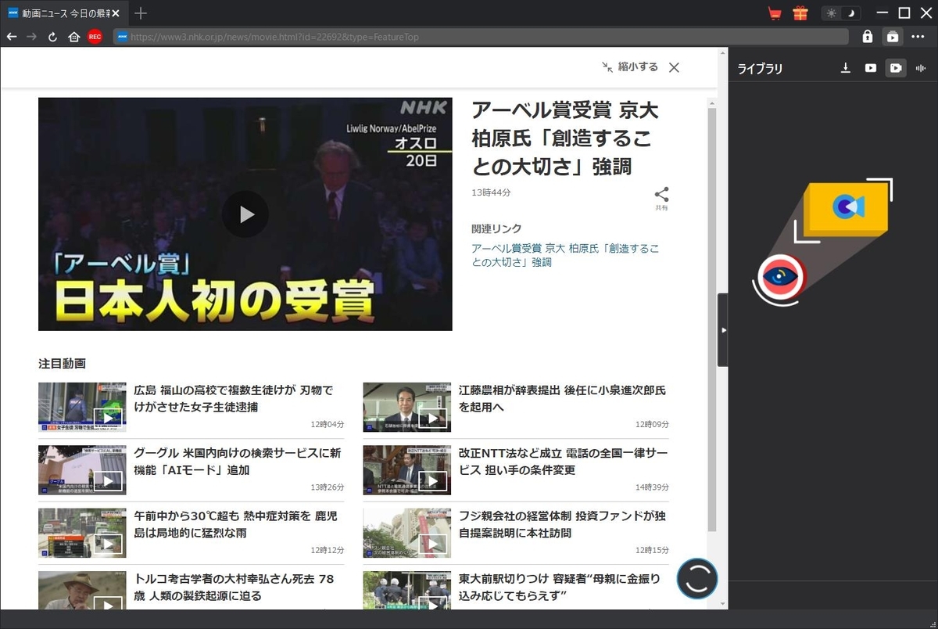
Task: Go back with the browser back arrow
Action: click(x=12, y=37)
